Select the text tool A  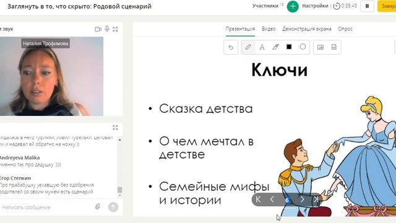click(x=262, y=47)
